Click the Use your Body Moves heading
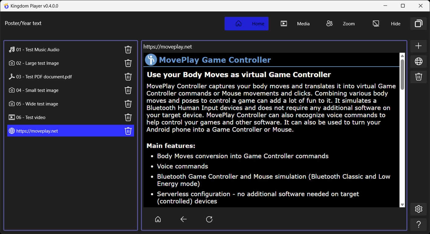The width and height of the screenshot is (430, 234). 239,75
